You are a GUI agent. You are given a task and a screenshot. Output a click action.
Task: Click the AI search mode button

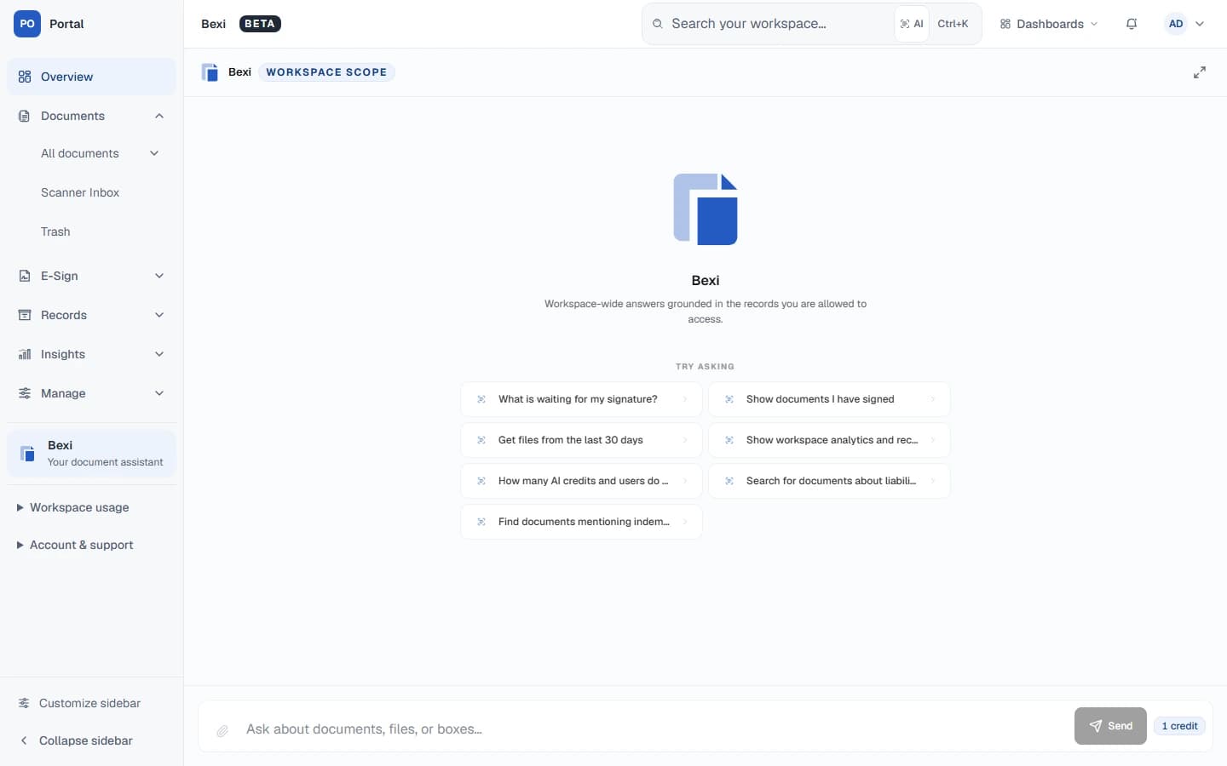point(912,24)
